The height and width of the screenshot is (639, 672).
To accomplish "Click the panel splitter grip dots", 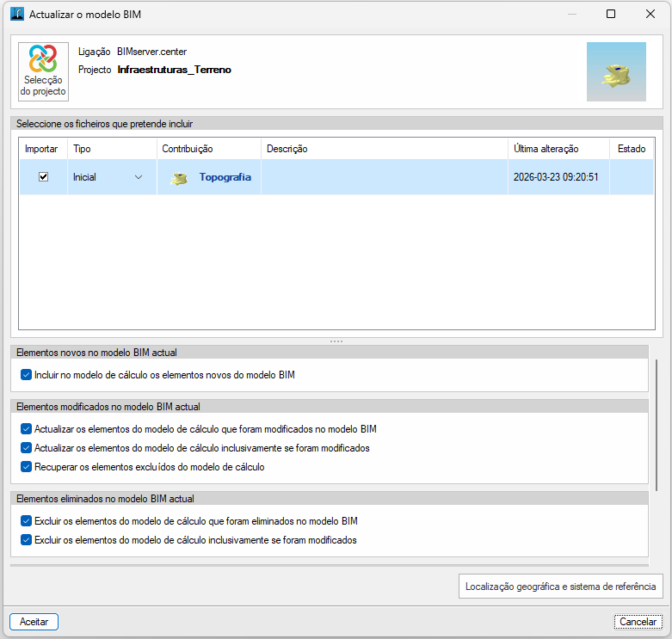I will click(336, 341).
